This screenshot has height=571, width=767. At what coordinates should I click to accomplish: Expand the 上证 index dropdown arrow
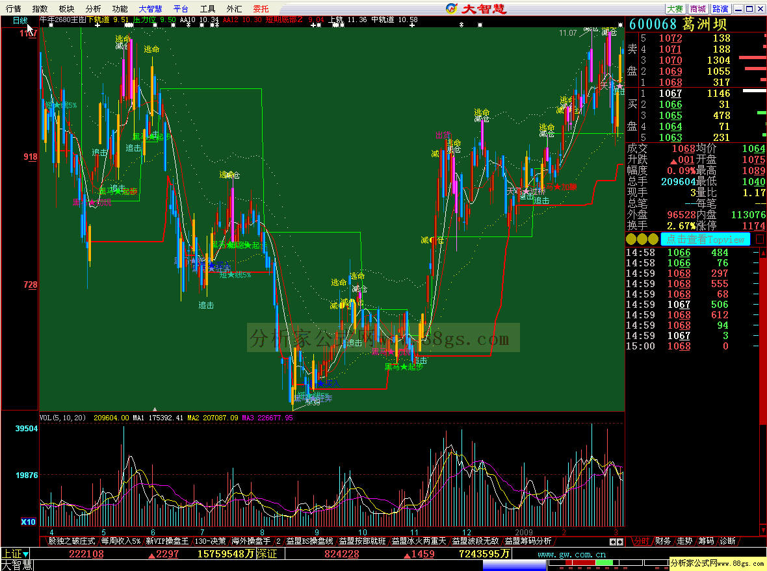click(25, 554)
